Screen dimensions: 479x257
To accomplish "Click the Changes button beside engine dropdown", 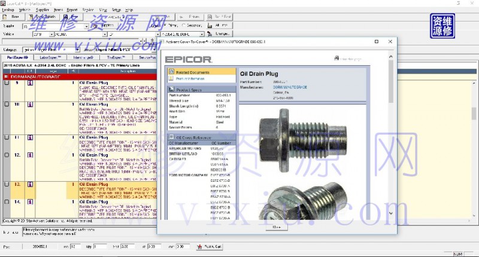I will pos(219,34).
